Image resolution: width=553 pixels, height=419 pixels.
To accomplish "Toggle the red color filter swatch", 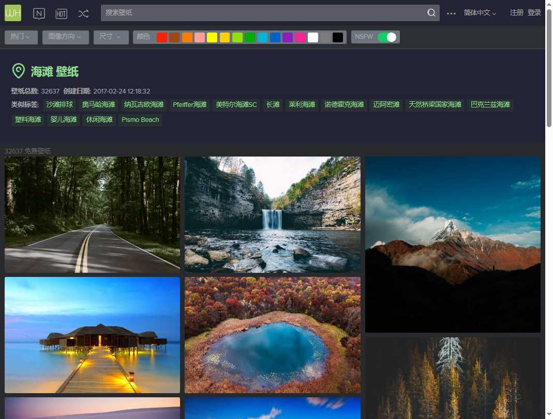I will 161,37.
